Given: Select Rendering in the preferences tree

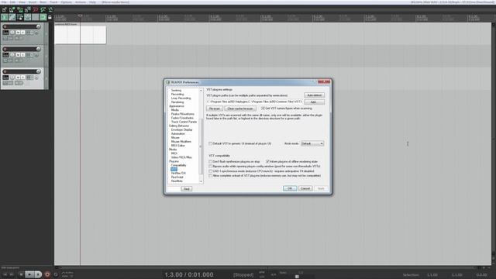Looking at the screenshot, I should click(177, 102).
